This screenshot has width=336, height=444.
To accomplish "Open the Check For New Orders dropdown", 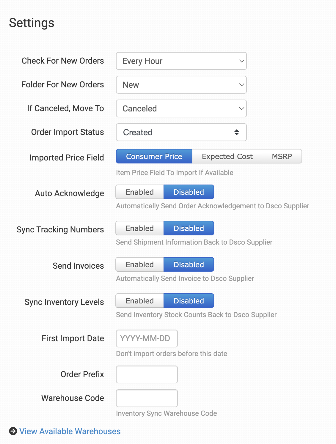I will pyautogui.click(x=181, y=61).
